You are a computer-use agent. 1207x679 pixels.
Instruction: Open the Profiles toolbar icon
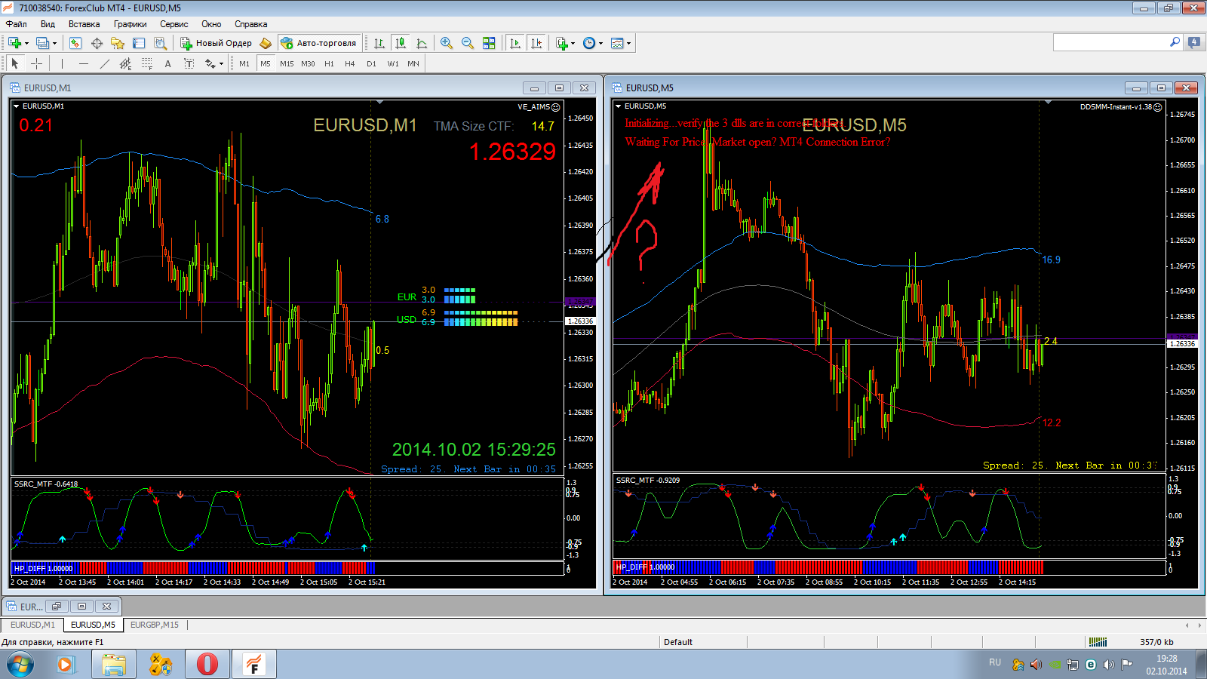43,43
